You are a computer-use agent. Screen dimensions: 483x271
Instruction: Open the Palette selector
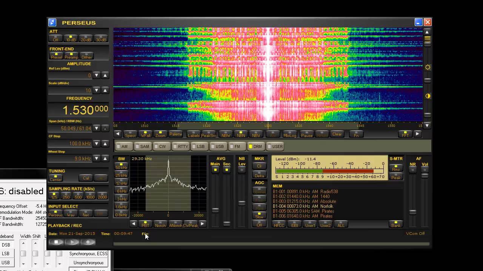click(x=175, y=134)
